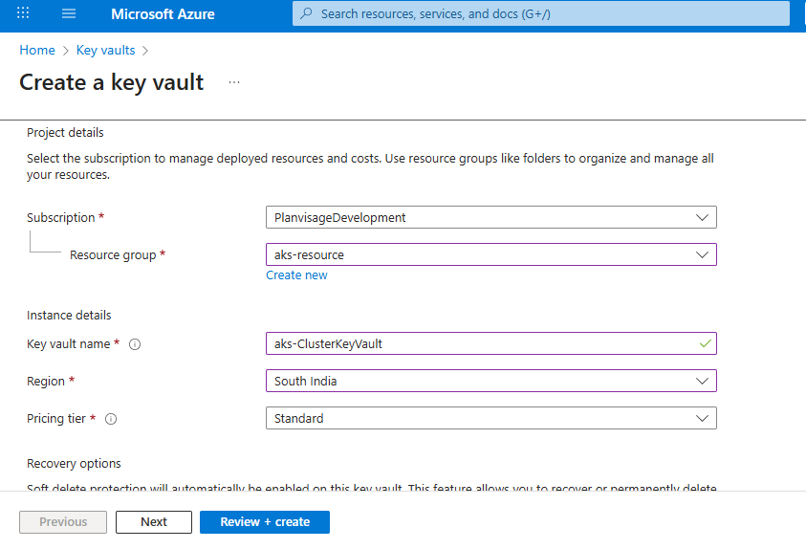Open the Azure apps grid launcher
Image resolution: width=806 pixels, height=549 pixels.
click(x=23, y=12)
